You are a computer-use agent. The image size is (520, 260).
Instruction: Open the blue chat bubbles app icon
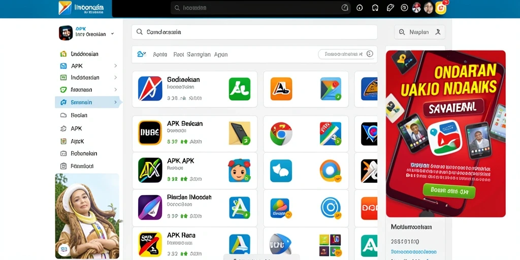click(281, 171)
